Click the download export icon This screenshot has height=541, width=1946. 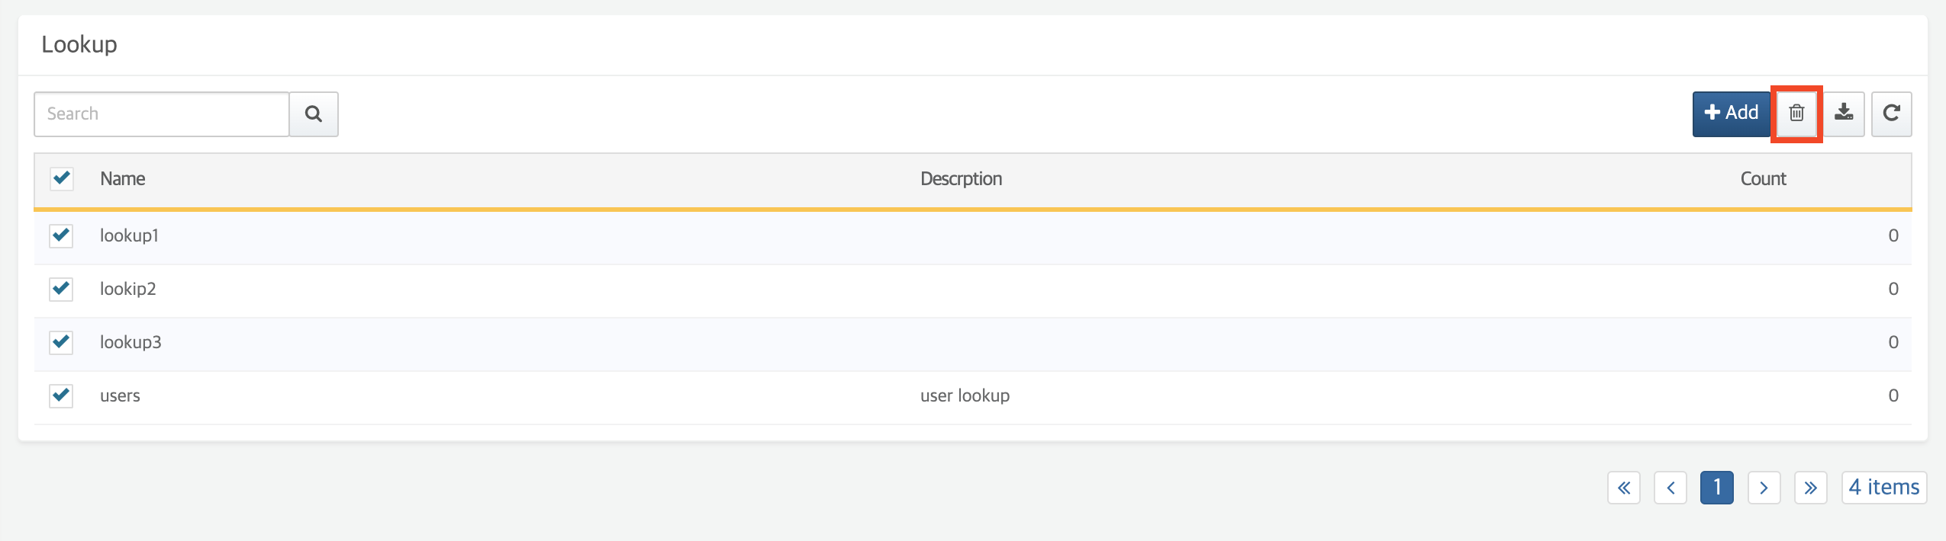point(1844,114)
